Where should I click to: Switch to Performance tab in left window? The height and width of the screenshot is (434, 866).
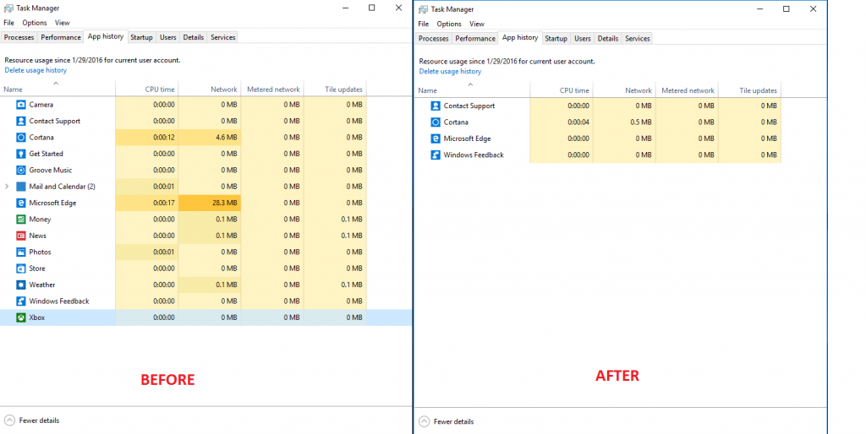point(61,37)
